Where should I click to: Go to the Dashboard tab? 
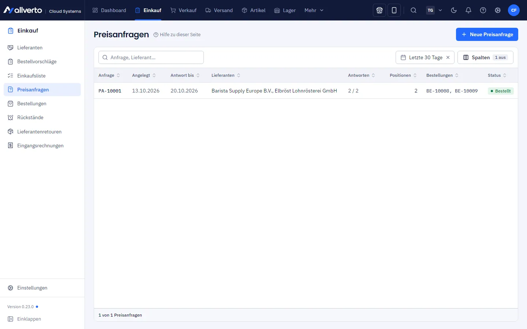coord(109,10)
